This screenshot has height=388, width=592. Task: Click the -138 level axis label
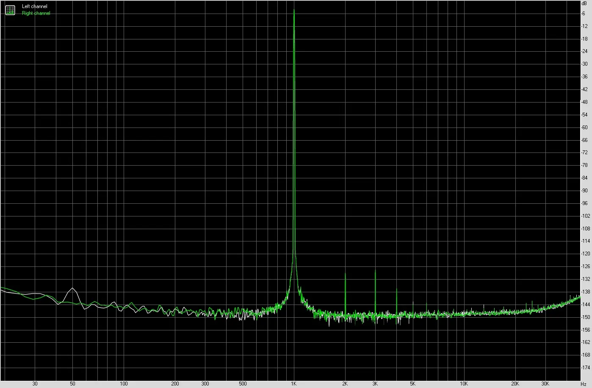[x=586, y=292]
